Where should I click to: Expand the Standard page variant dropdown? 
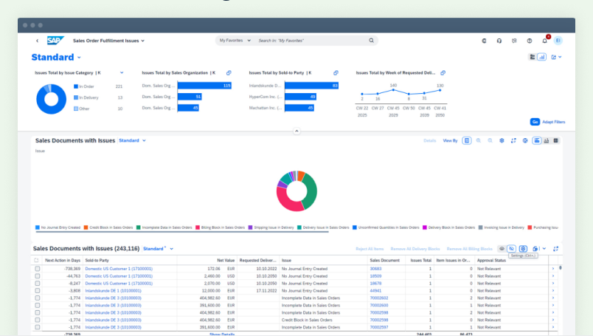pos(79,58)
